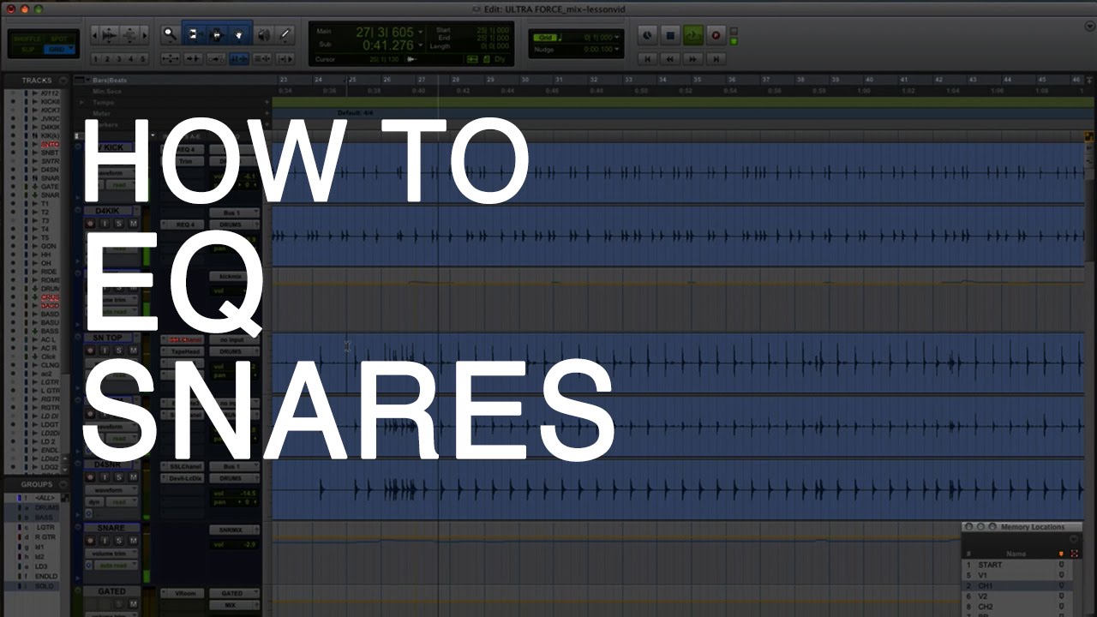
Task: Expand the Tempo ruler
Action: click(81, 102)
